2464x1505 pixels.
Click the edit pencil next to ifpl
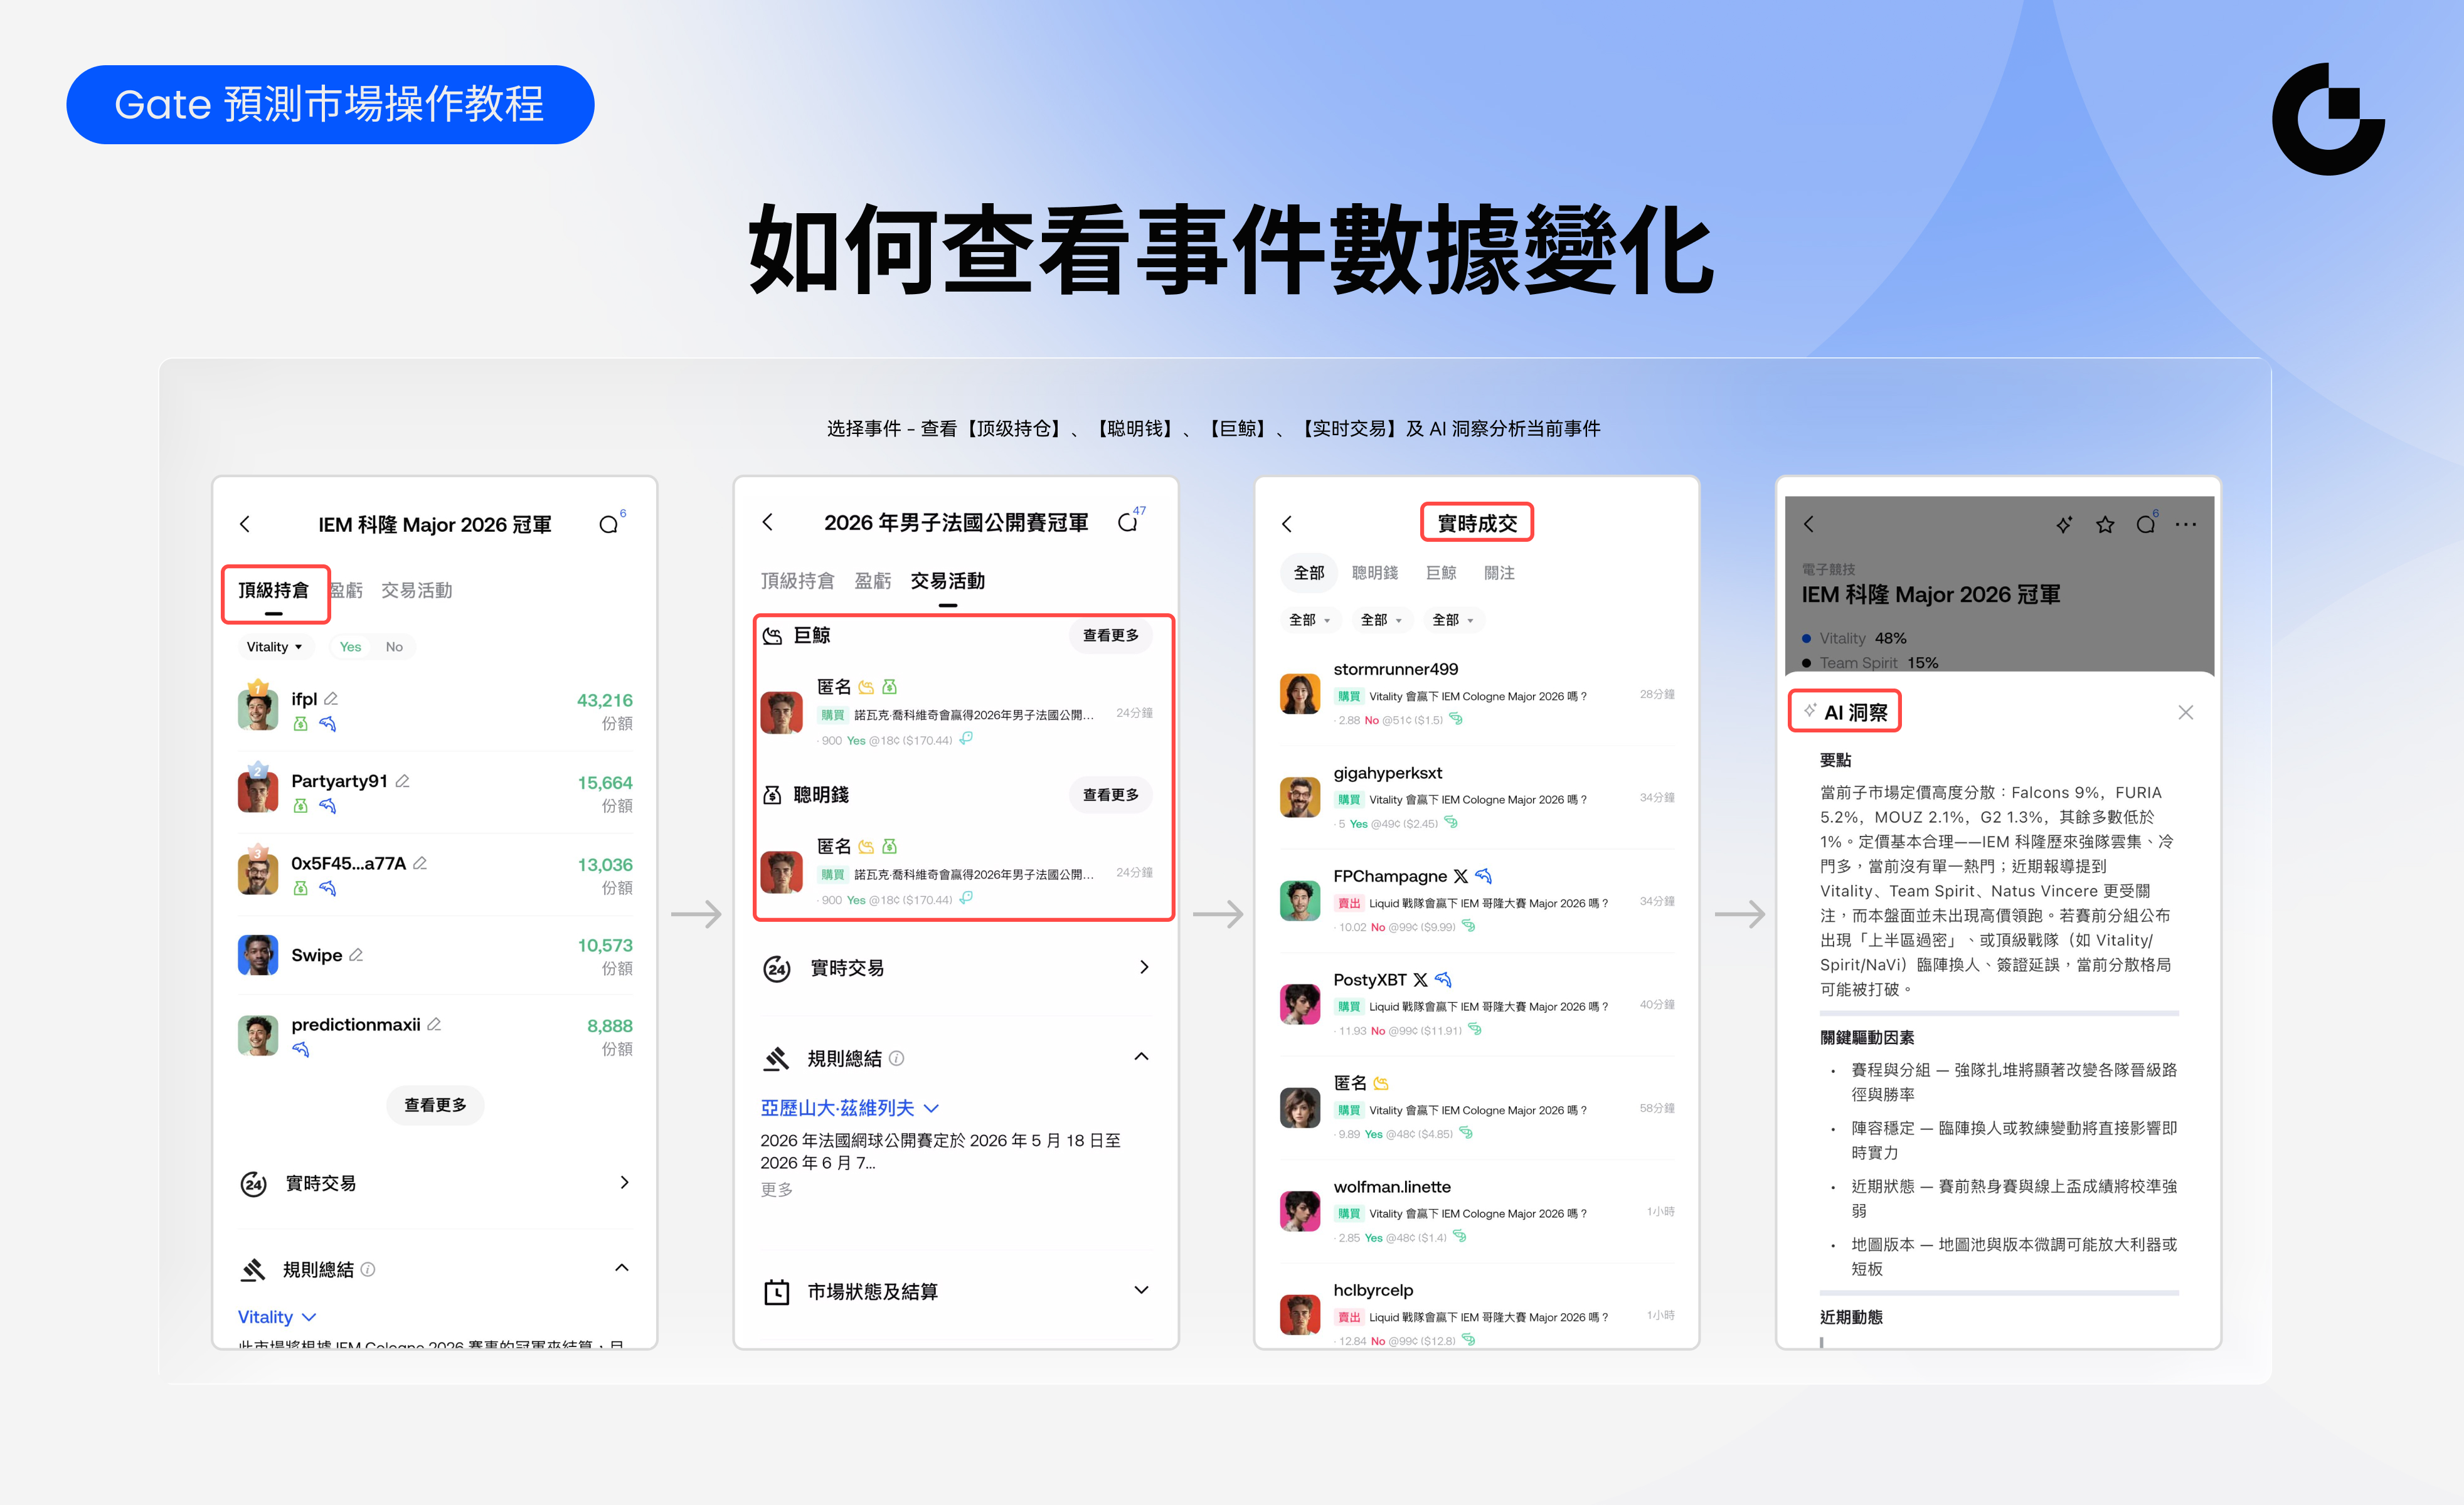331,699
